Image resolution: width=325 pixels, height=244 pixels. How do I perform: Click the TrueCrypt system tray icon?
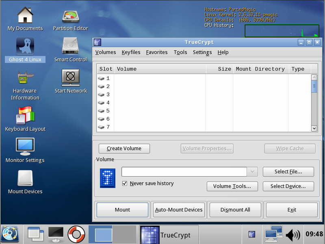coord(251,234)
